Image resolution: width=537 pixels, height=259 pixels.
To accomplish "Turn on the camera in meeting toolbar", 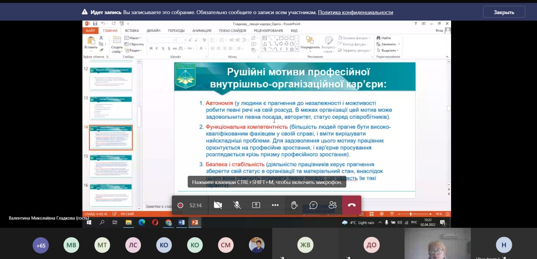I will tap(218, 205).
